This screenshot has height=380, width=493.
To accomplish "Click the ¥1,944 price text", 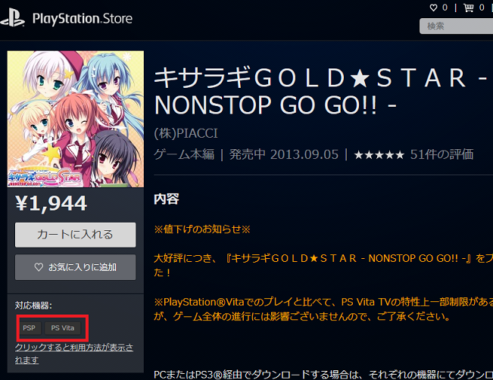I will [51, 204].
